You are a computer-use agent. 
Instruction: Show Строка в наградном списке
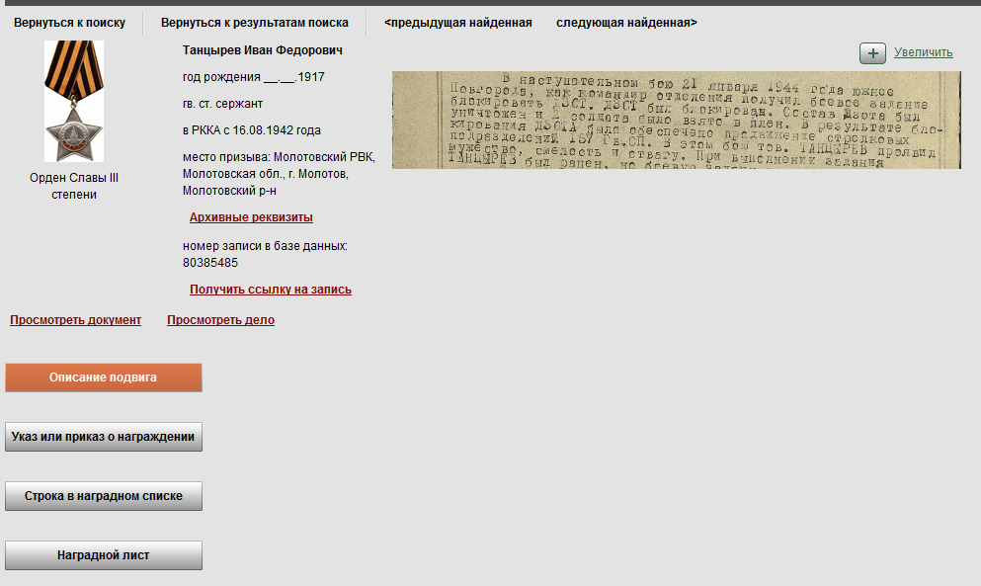[x=103, y=496]
